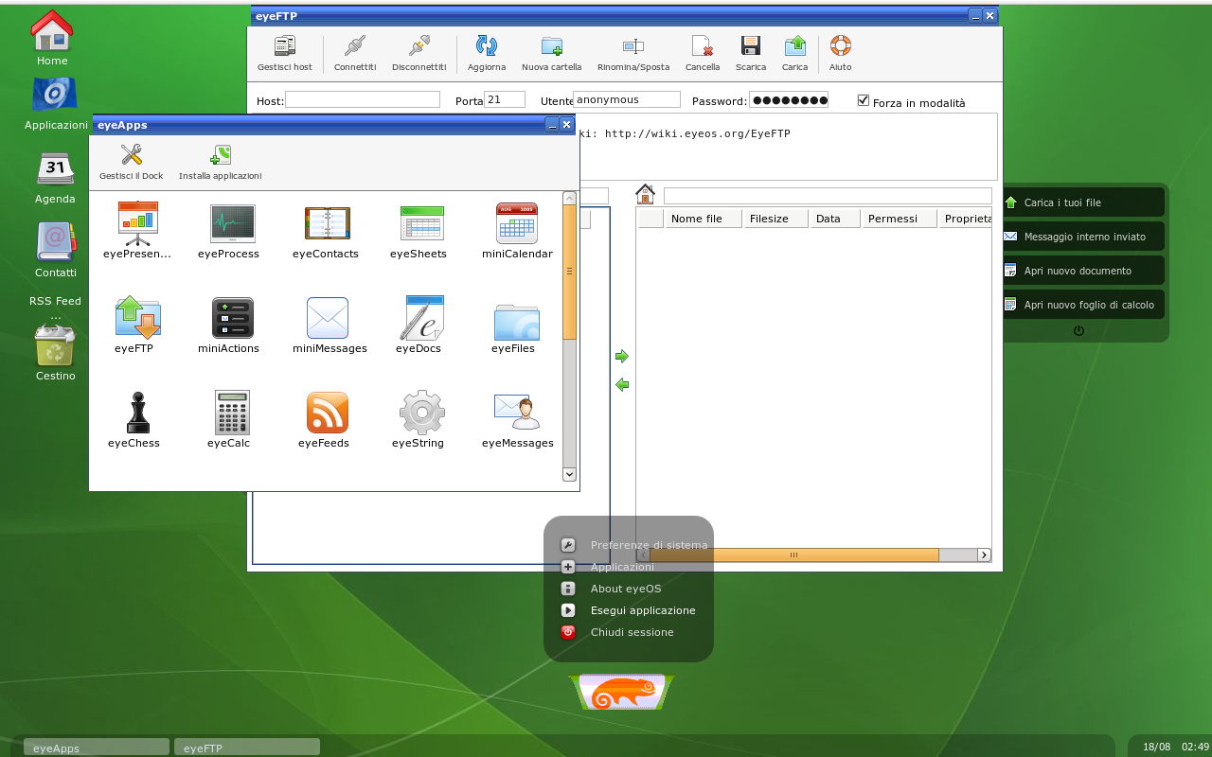The width and height of the screenshot is (1212, 757).
Task: Click the chameleon start menu logo
Action: (x=621, y=693)
